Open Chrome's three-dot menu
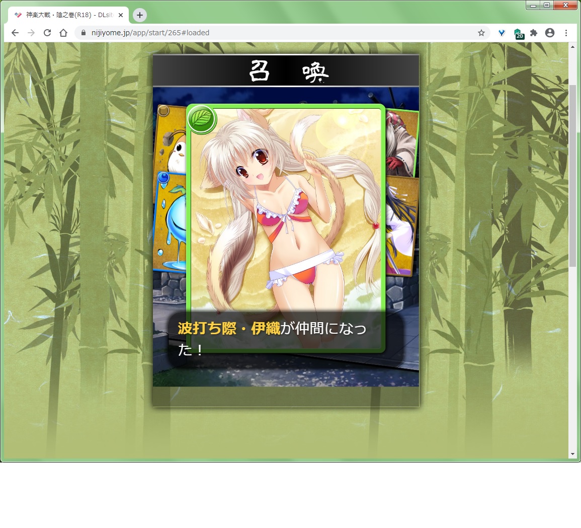 click(x=566, y=33)
